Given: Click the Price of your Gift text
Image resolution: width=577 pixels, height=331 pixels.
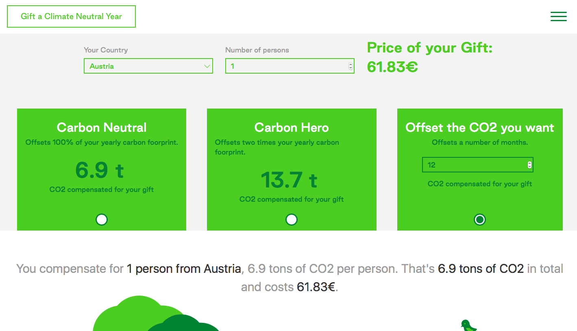Looking at the screenshot, I should [x=430, y=48].
